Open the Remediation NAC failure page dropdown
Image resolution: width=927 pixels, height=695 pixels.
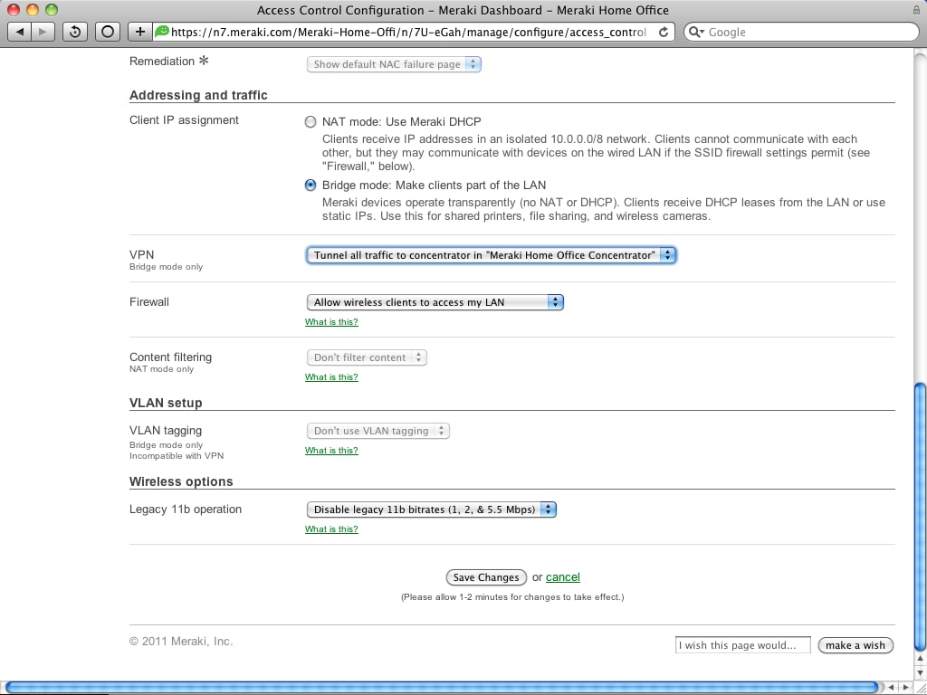394,64
